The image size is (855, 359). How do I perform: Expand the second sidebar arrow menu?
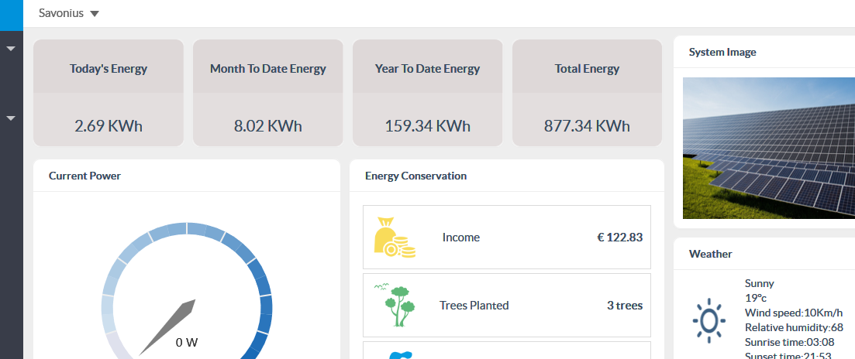pyautogui.click(x=11, y=118)
